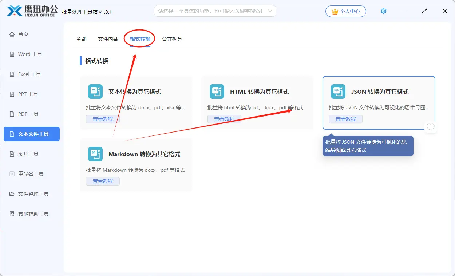Image resolution: width=455 pixels, height=276 pixels.
Task: Open Excel 工具 in the sidebar
Action: tap(29, 74)
